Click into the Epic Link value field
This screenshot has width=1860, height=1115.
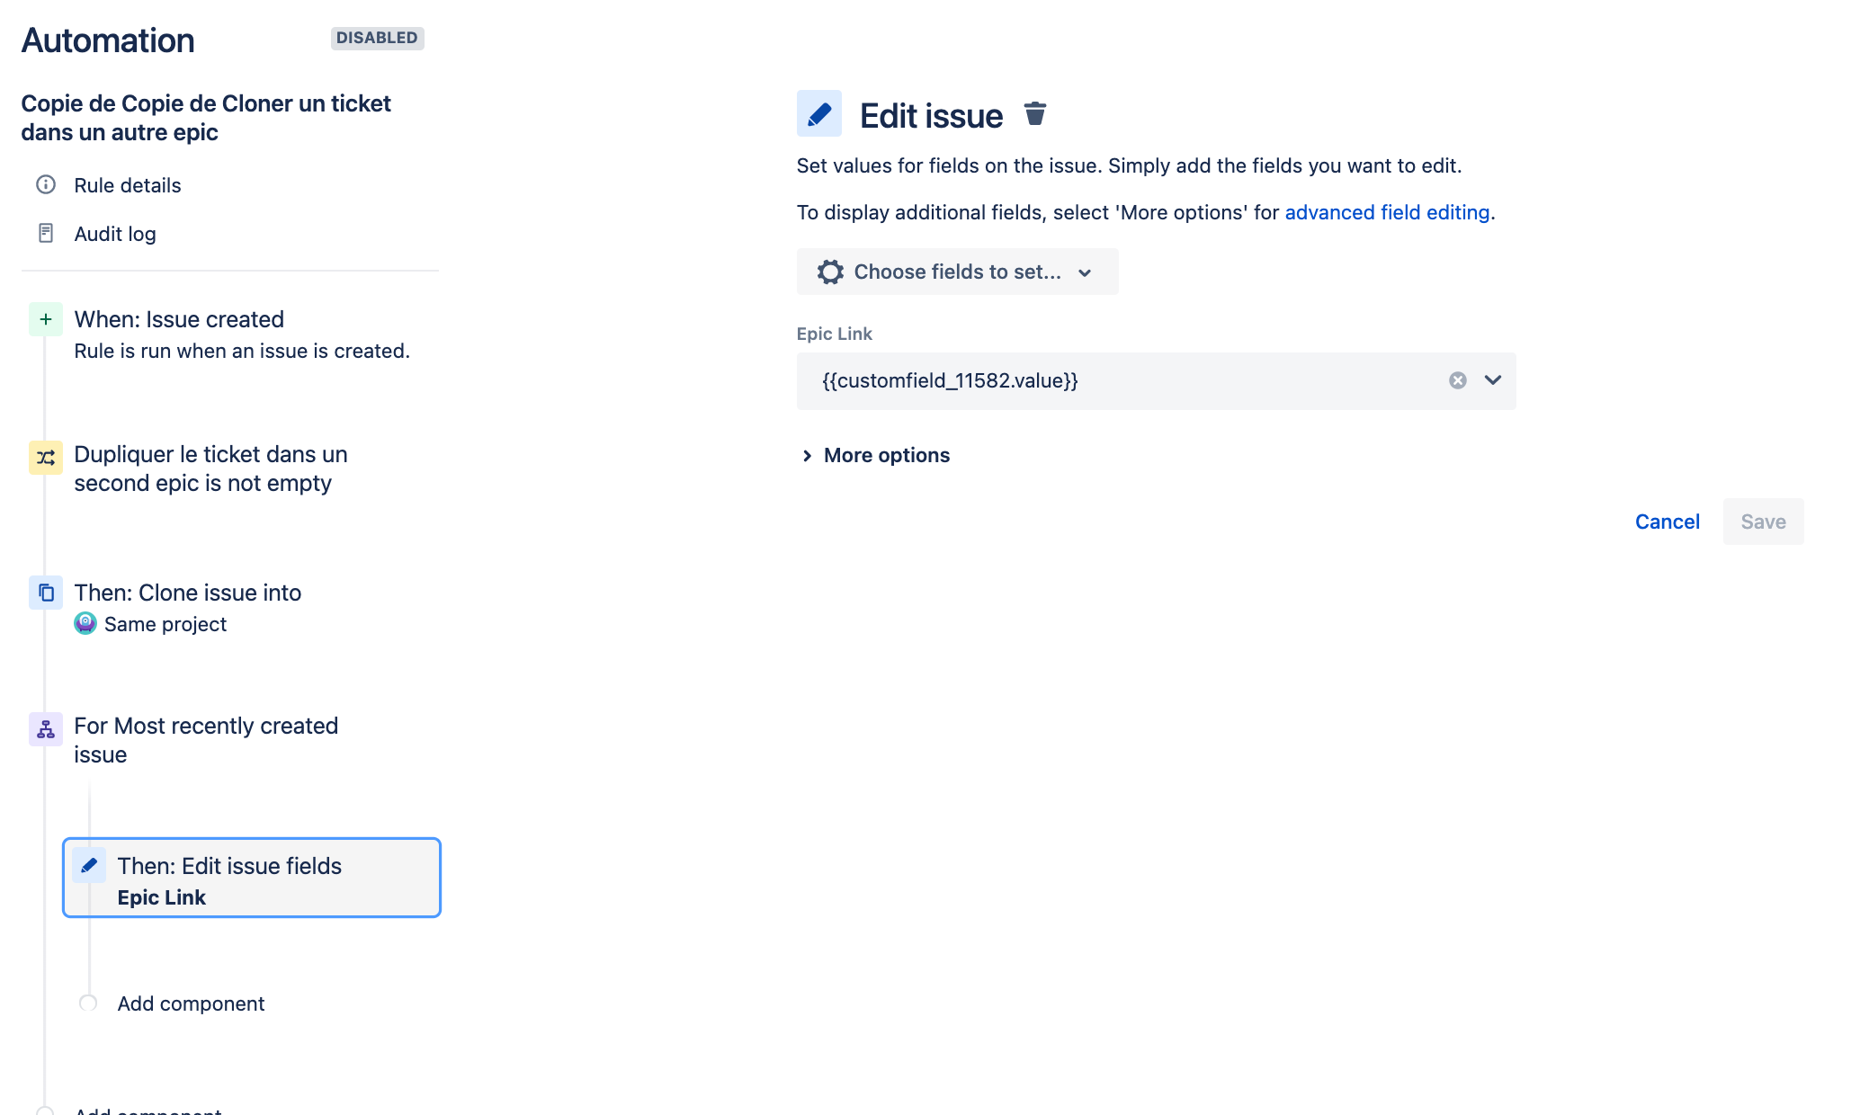1120,380
